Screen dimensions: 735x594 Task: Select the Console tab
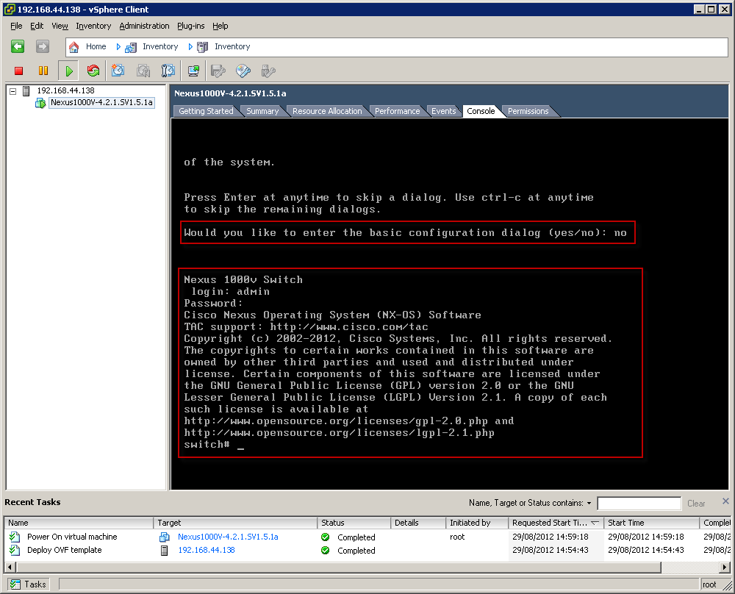click(x=481, y=111)
